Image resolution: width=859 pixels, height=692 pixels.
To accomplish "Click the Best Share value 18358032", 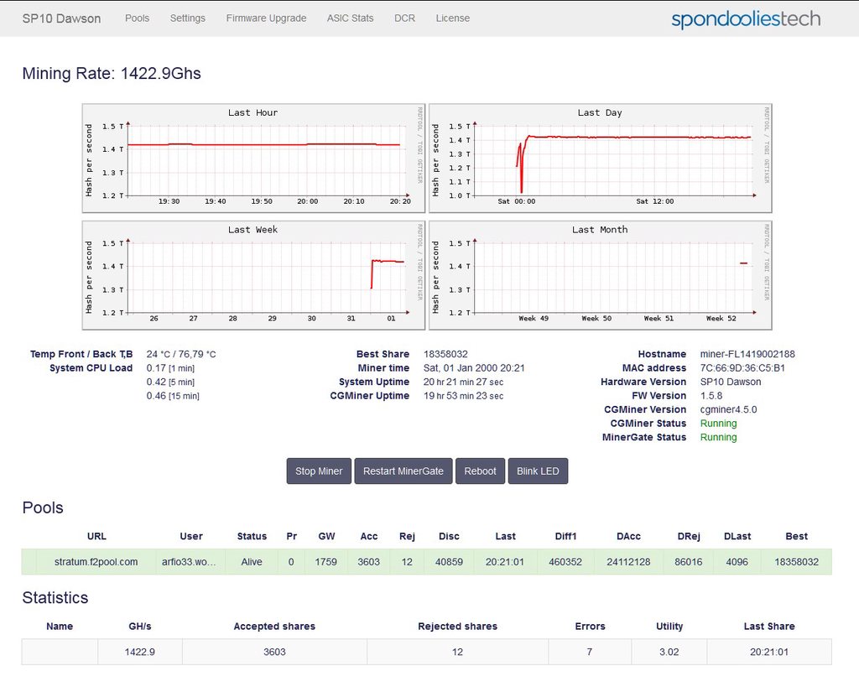I will point(445,354).
